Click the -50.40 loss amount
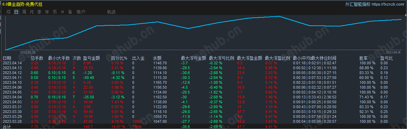This screenshot has width=407, height=129. (88, 78)
